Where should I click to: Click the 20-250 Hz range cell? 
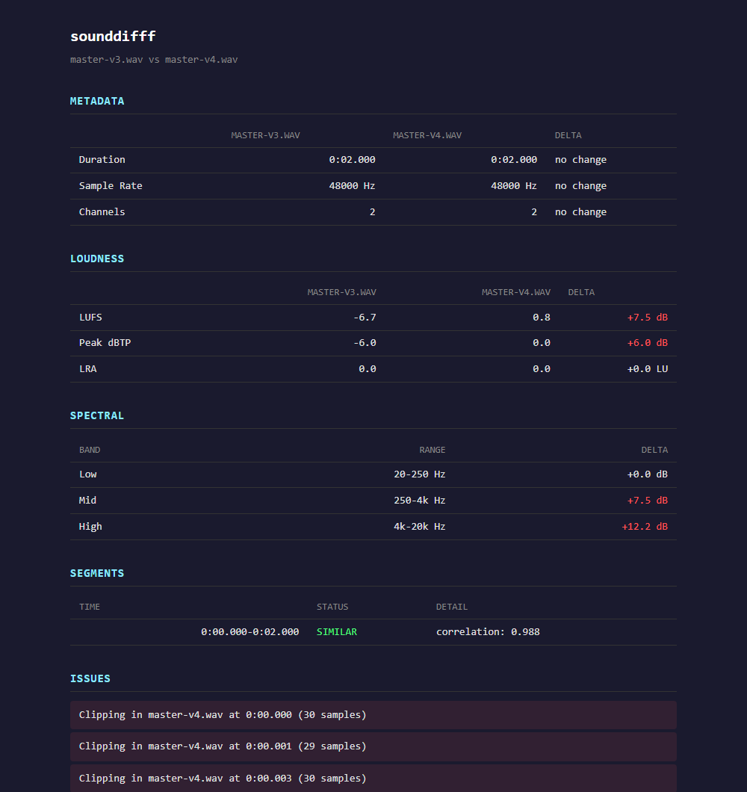point(420,474)
